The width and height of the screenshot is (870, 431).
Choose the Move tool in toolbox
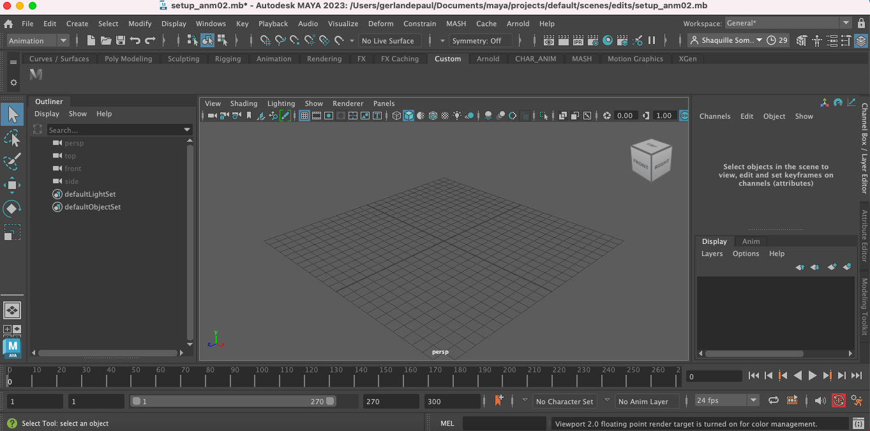point(12,185)
